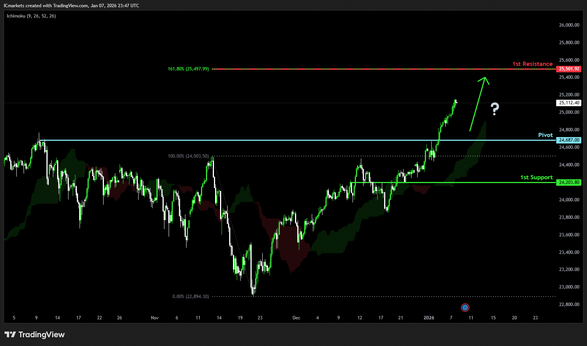Click the Nov label on time axis

[155, 318]
